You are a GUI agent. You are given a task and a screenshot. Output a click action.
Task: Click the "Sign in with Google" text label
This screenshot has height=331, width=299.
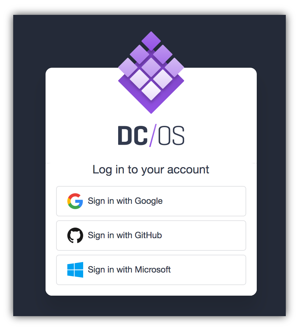coord(125,201)
